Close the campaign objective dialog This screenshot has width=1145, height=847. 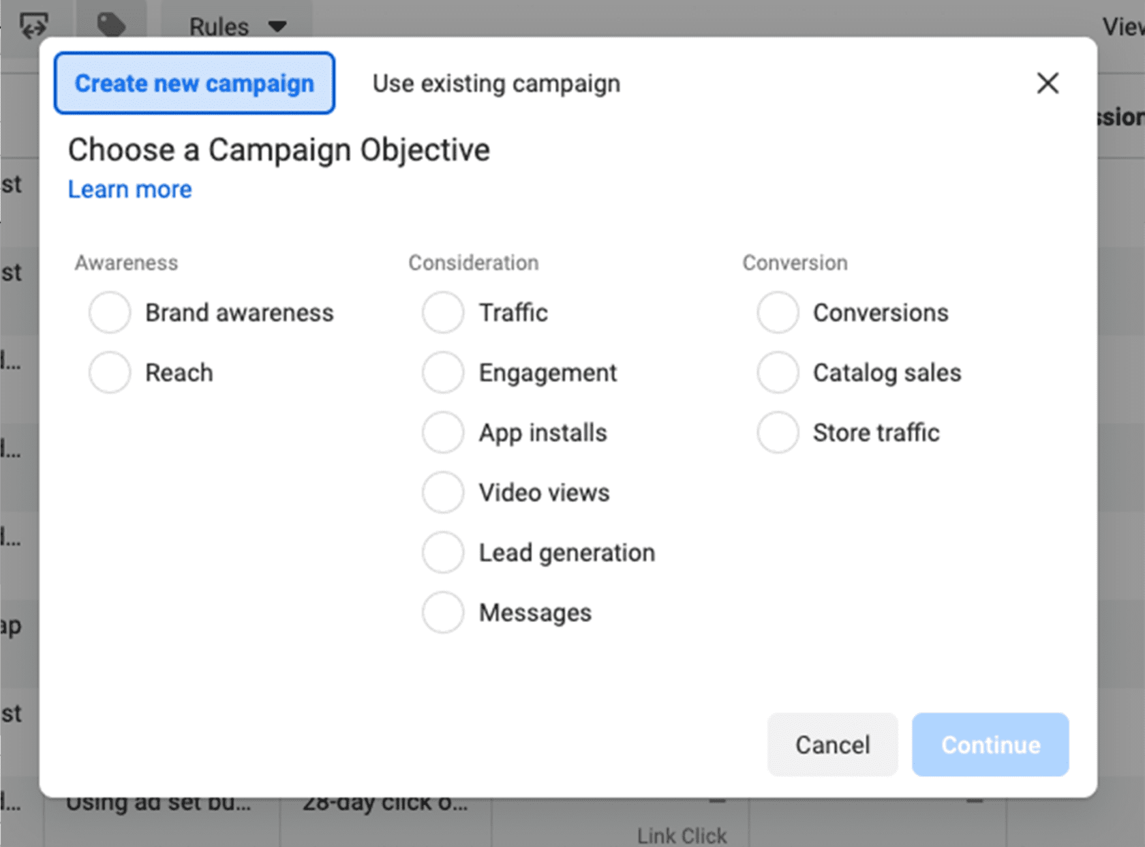(x=1048, y=83)
